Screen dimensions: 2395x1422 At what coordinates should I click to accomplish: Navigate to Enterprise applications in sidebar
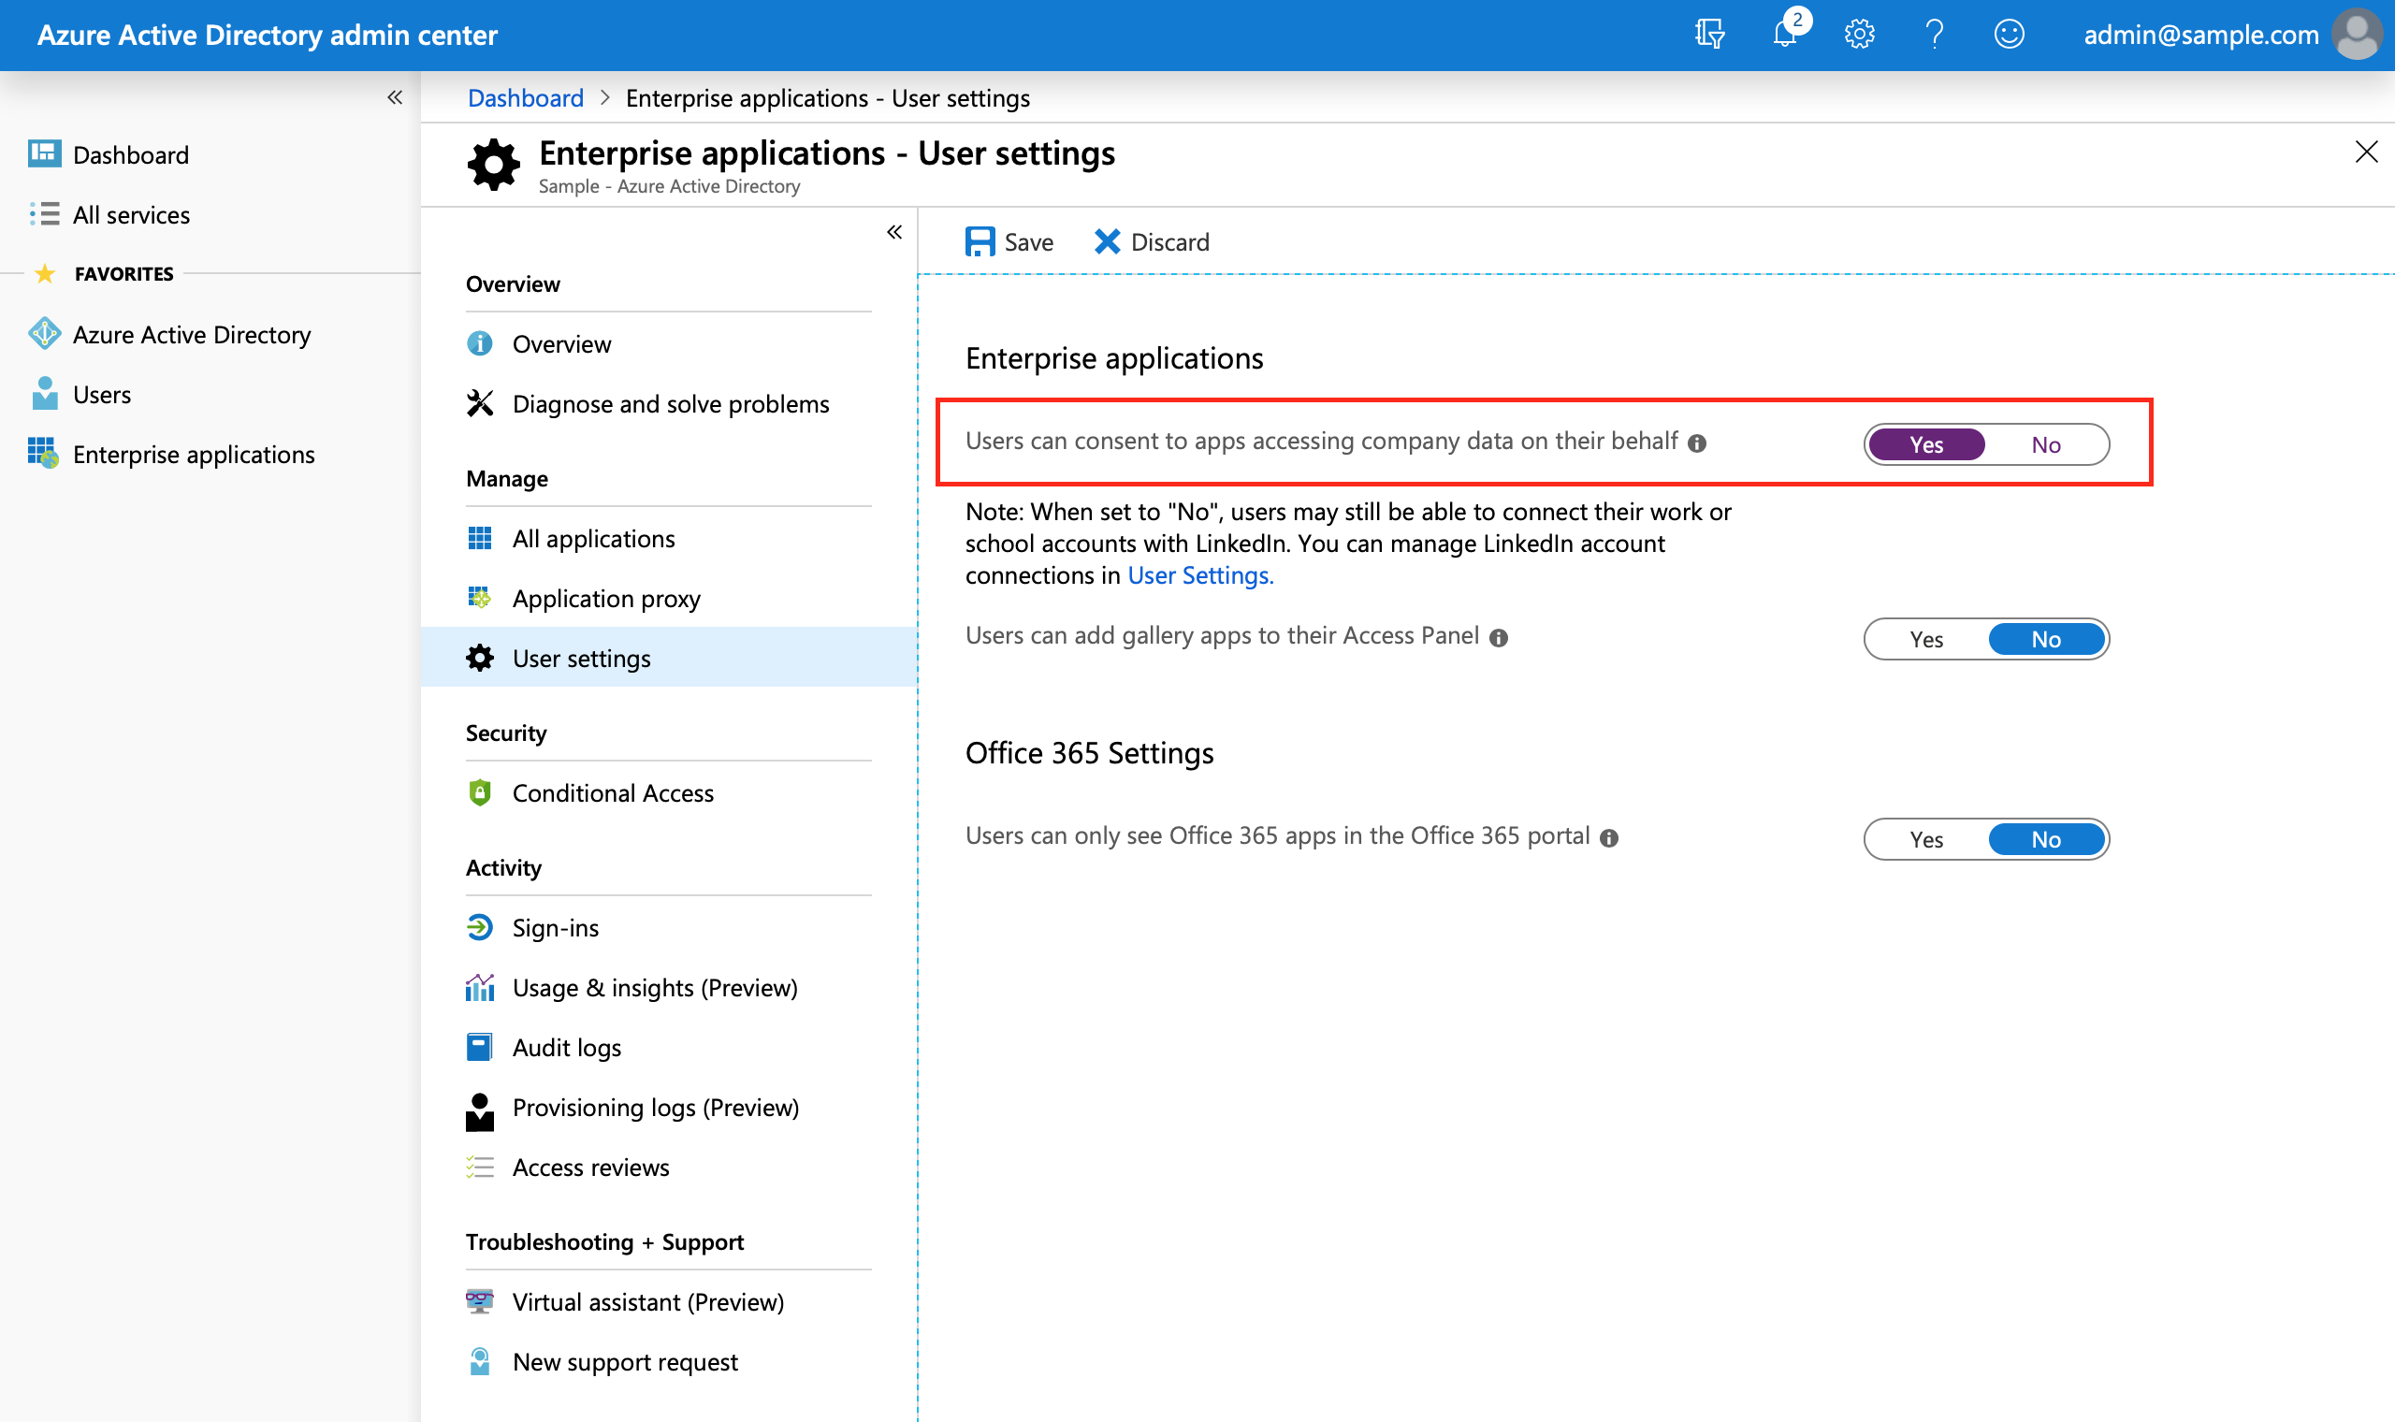(x=194, y=453)
